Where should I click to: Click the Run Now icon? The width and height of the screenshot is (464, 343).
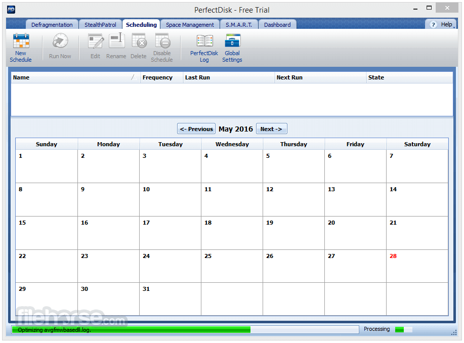(x=60, y=41)
